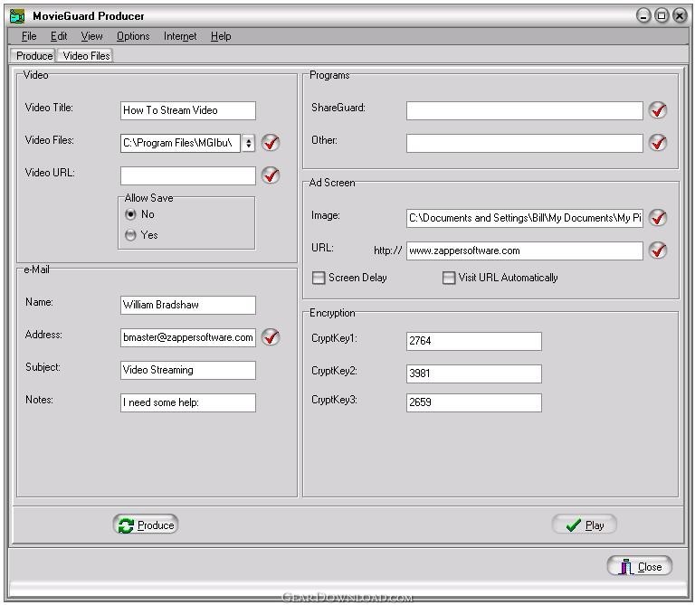This screenshot has height=605, width=695.
Task: Open the View menu
Action: [x=91, y=36]
